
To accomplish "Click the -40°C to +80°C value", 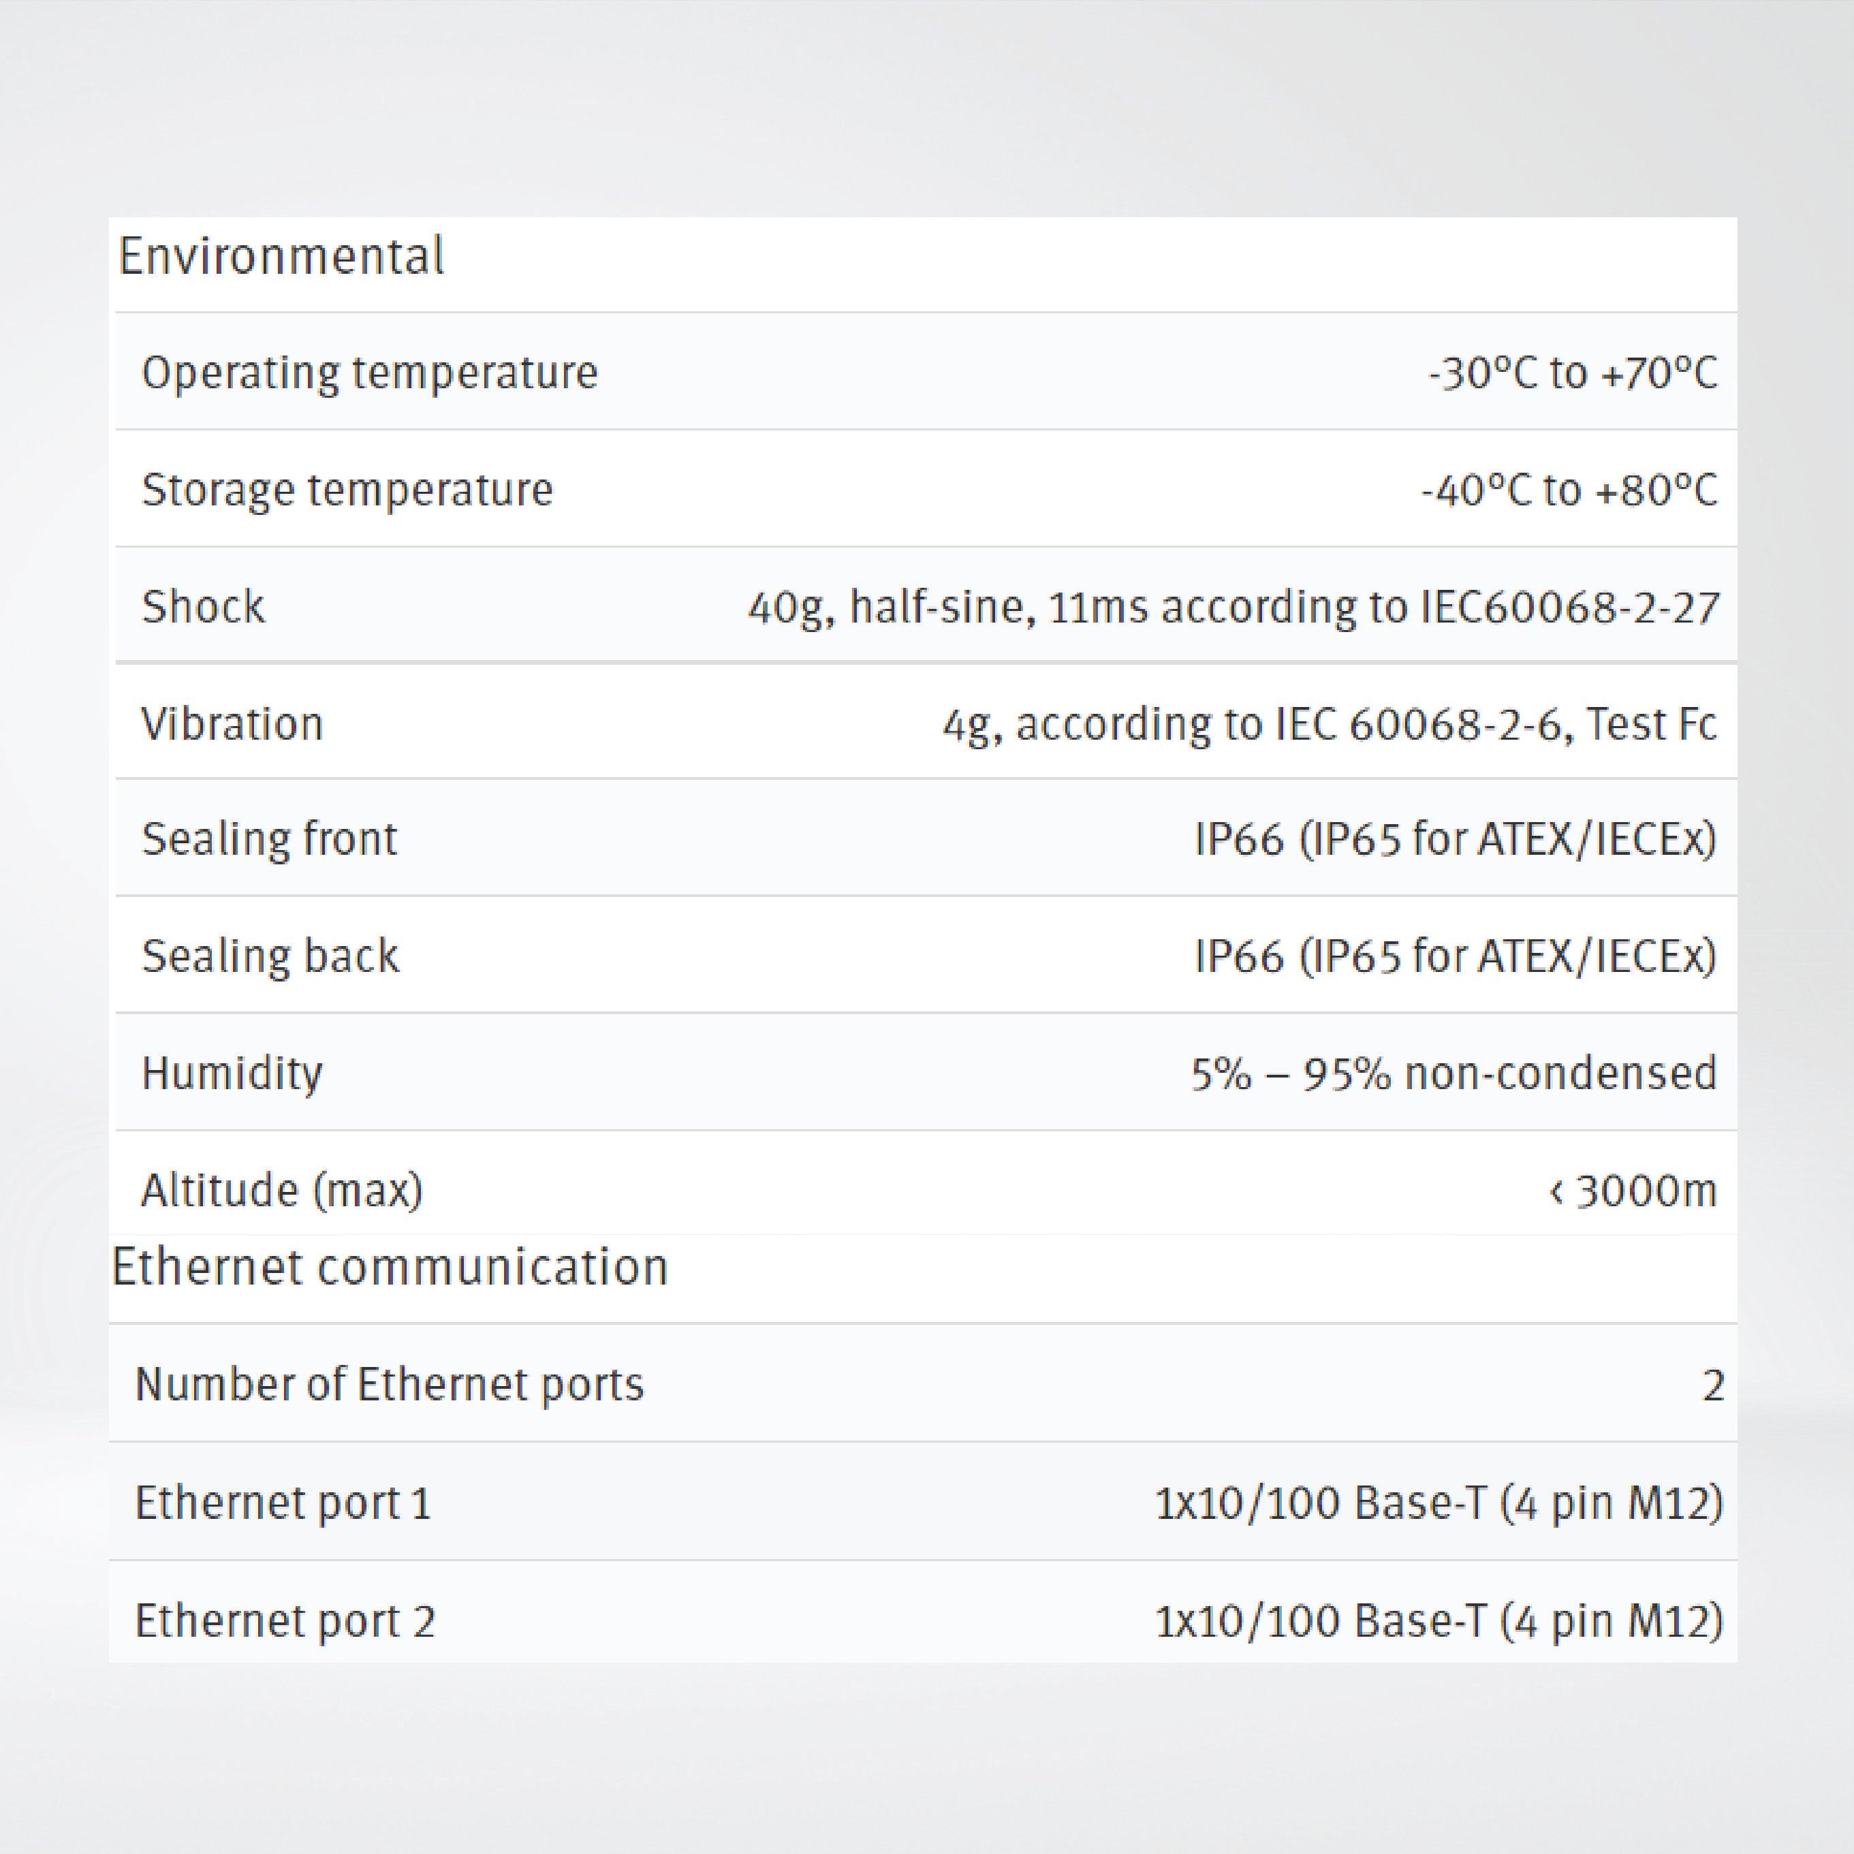I will [x=1568, y=490].
